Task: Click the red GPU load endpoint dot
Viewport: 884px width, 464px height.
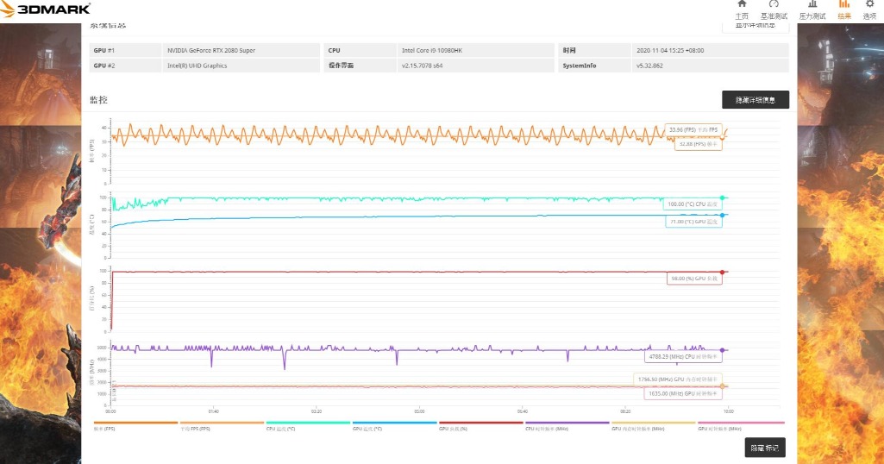Action: 723,272
